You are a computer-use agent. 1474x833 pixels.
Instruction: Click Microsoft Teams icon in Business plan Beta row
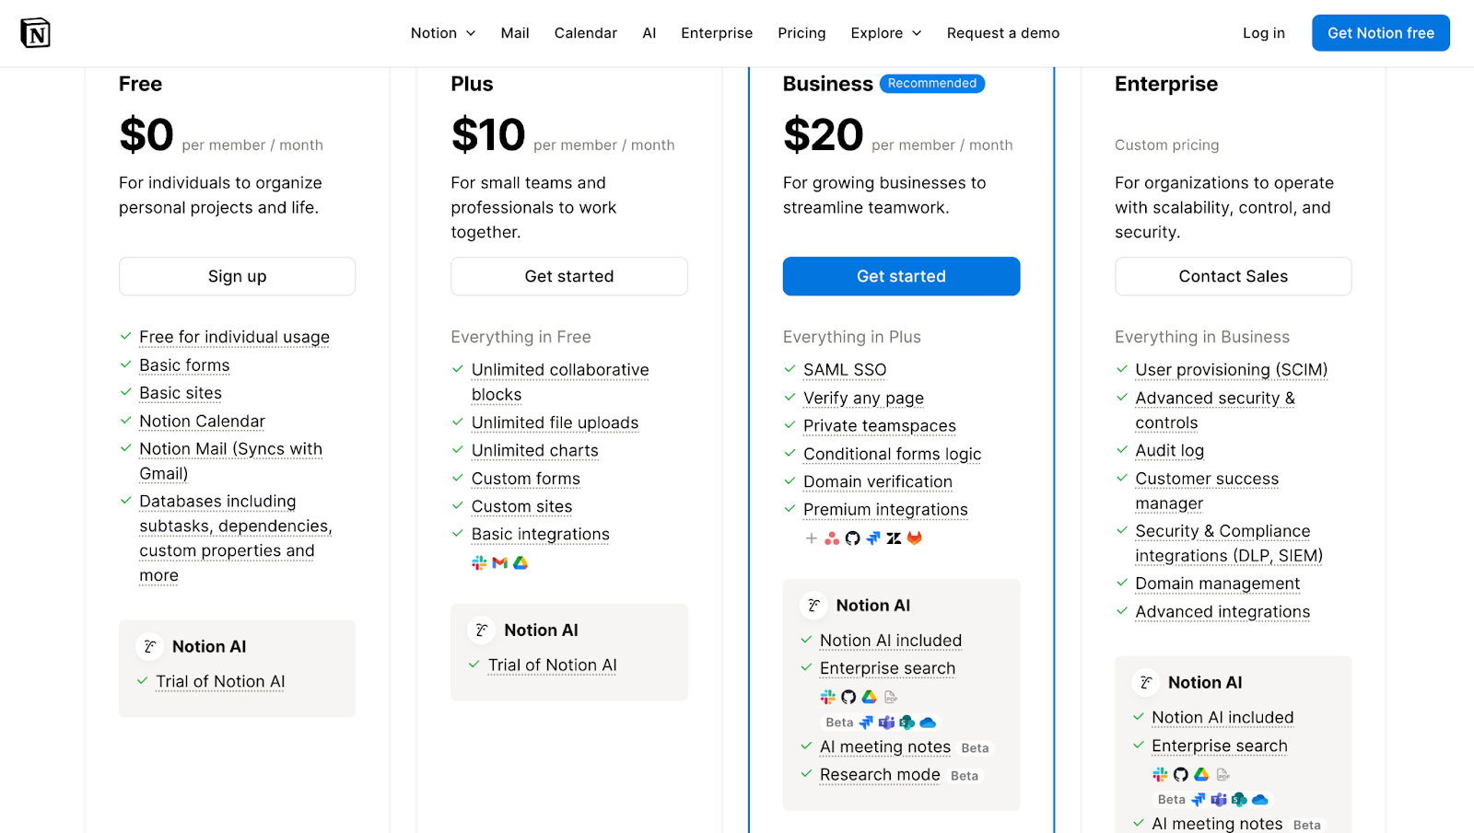click(886, 723)
